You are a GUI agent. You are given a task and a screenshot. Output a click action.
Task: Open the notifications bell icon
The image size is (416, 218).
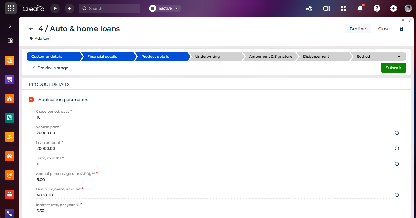point(360,8)
